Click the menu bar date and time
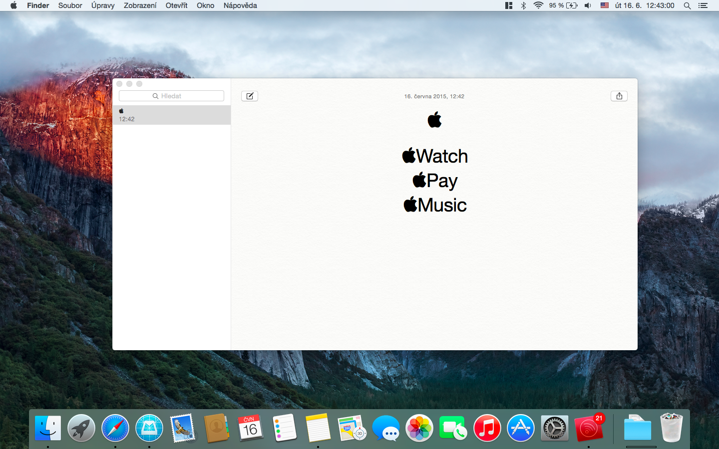The width and height of the screenshot is (719, 449). (x=645, y=5)
